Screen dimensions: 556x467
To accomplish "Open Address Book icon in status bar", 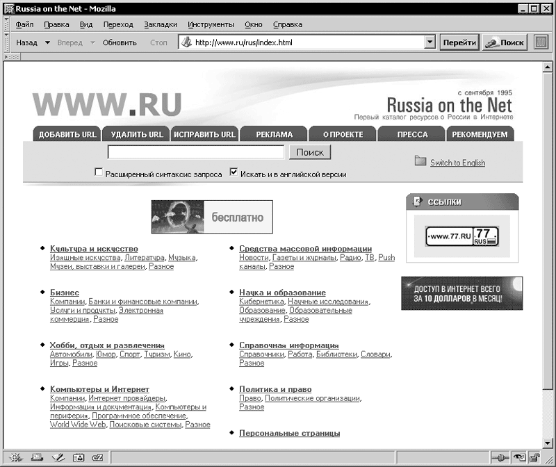I will pos(78,457).
